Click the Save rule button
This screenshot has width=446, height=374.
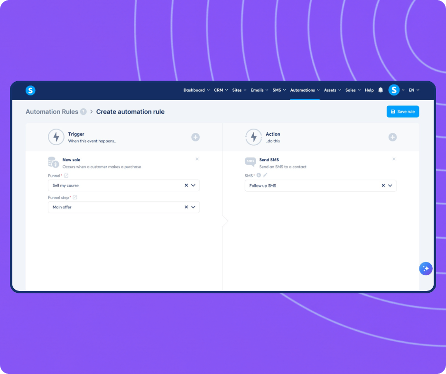[402, 112]
